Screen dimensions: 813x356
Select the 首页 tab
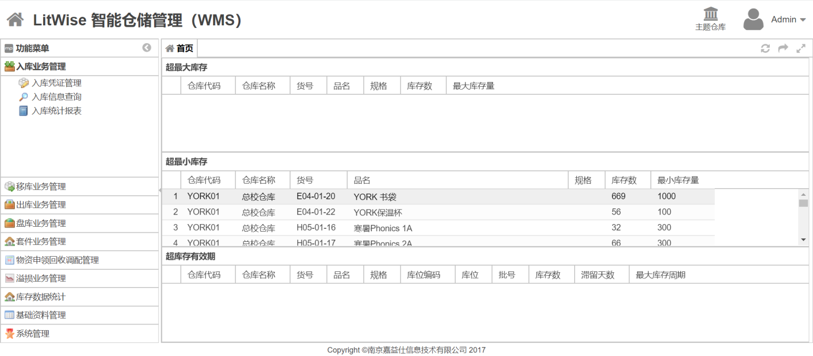[x=179, y=48]
